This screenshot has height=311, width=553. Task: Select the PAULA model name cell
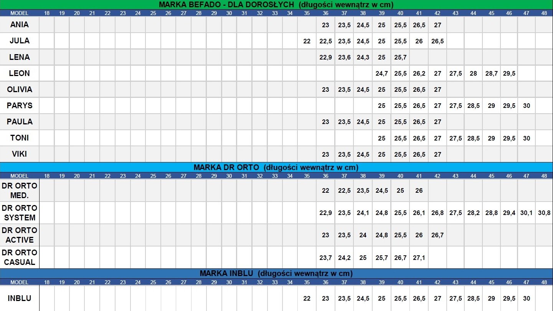click(20, 122)
